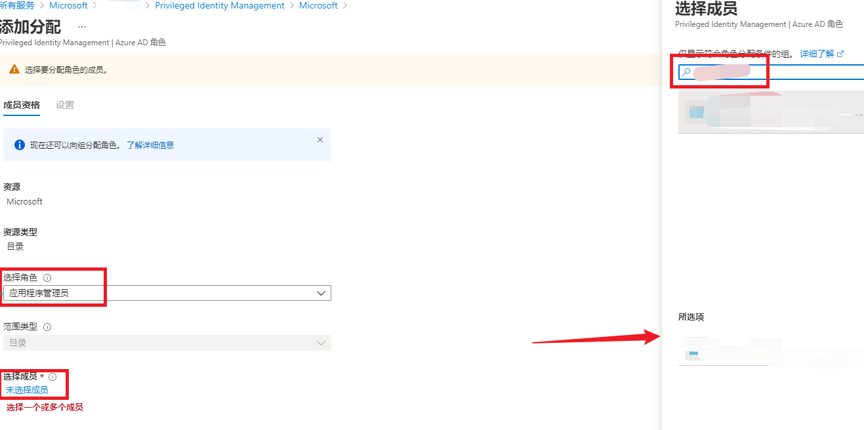Viewport: 864px width, 430px height.
Task: Click the orange warning triangle icon
Action: [14, 69]
